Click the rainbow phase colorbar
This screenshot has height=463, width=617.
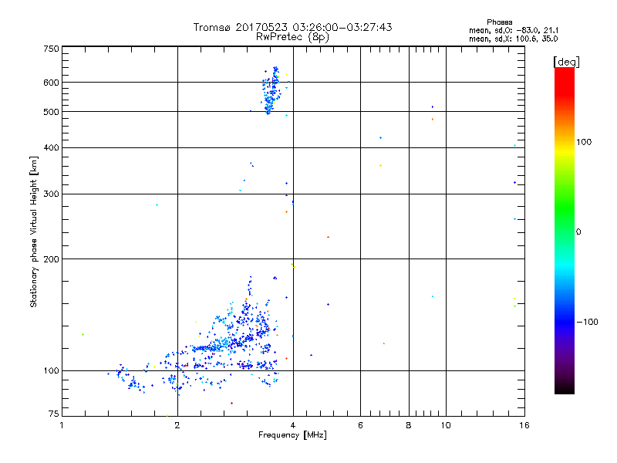tap(565, 230)
